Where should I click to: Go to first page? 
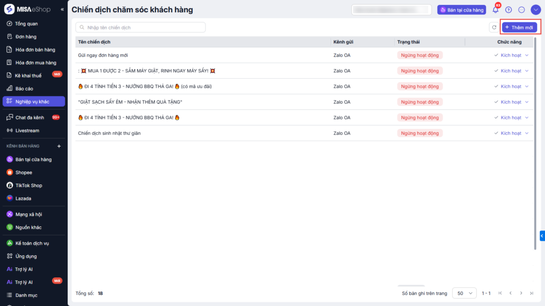pos(500,293)
